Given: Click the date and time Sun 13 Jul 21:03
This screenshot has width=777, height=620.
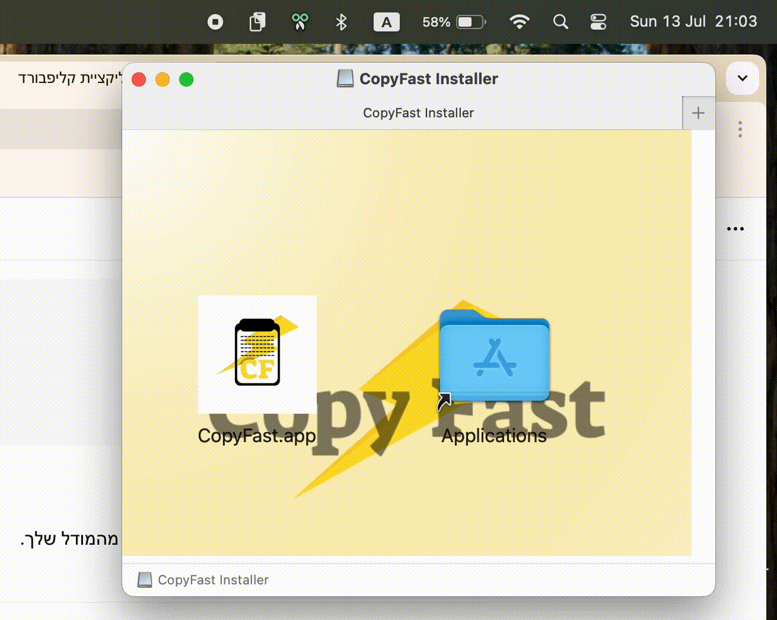Looking at the screenshot, I should pos(693,22).
